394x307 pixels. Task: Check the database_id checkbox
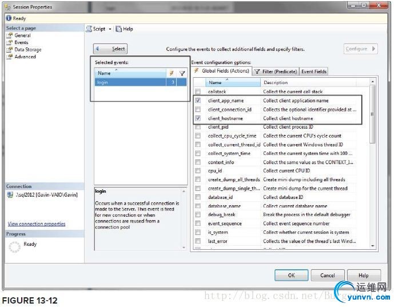[x=198, y=197]
